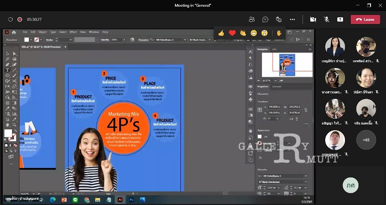Expand control bar font family dropdown
386x205 pixels.
pos(185,40)
